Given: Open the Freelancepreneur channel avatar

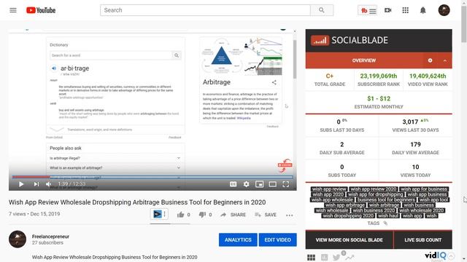Looking at the screenshot, I should coord(18,239).
